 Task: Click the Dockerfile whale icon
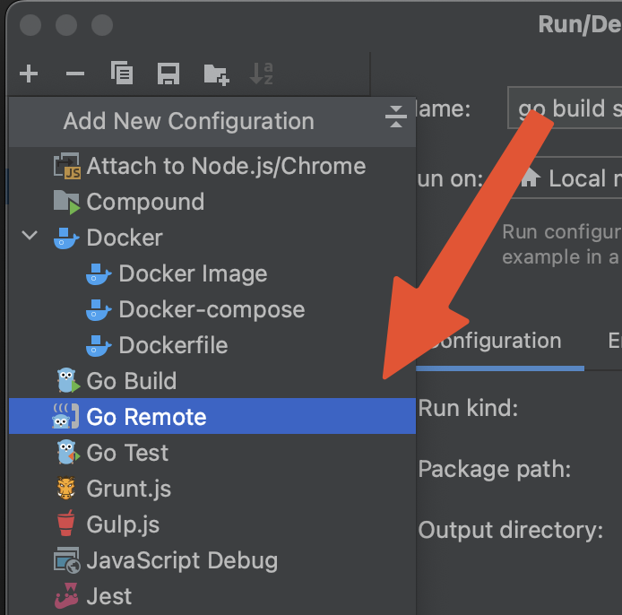pos(99,345)
